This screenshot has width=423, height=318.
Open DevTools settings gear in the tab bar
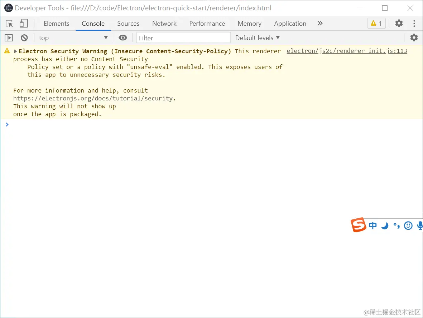pos(399,24)
